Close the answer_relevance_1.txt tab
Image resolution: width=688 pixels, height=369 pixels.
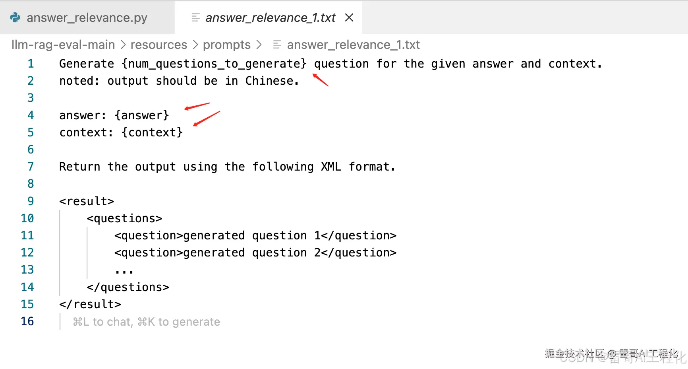pyautogui.click(x=349, y=17)
